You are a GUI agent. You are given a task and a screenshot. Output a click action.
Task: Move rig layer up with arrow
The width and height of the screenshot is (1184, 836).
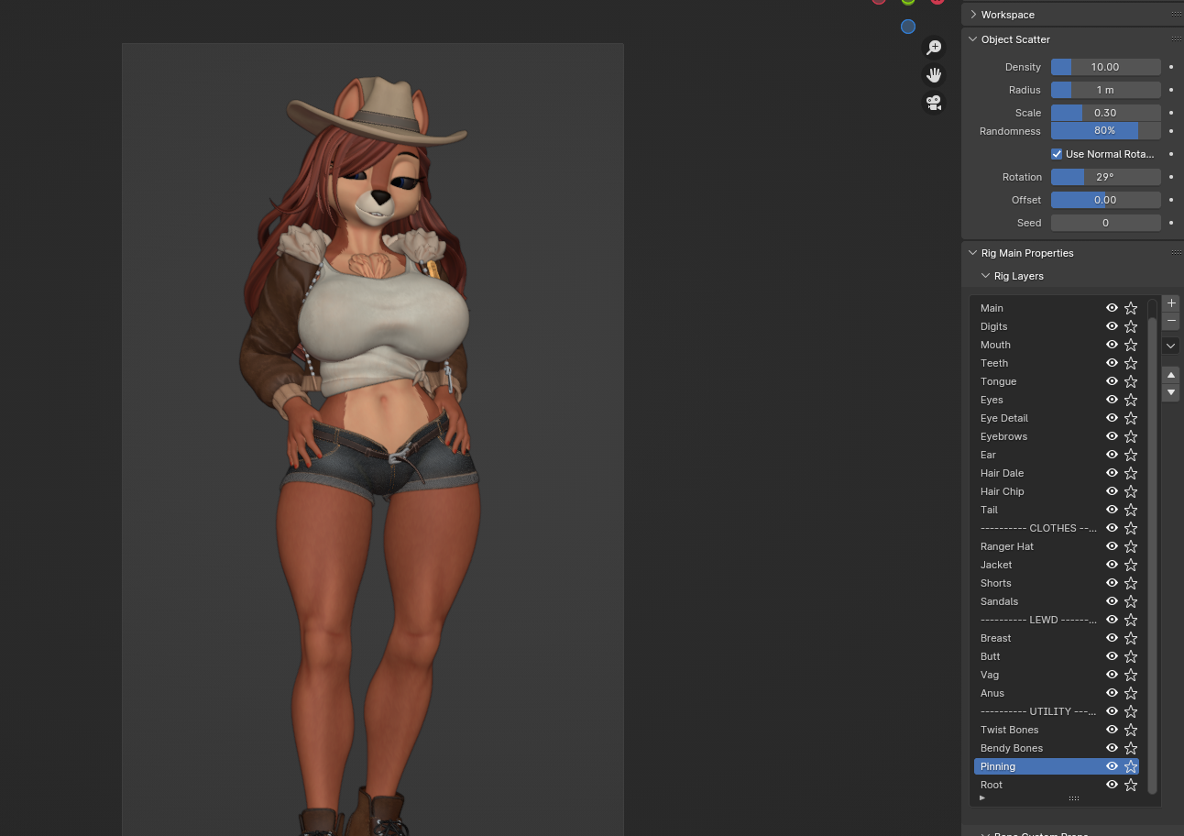coord(1170,375)
